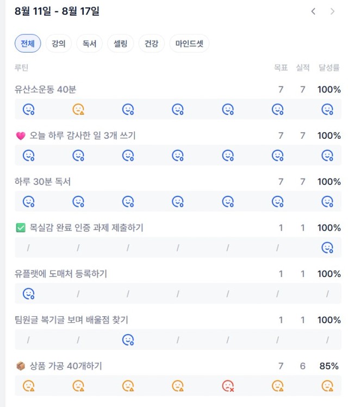
Task: Open the 유산소운동 40분 routine title
Action: point(45,90)
